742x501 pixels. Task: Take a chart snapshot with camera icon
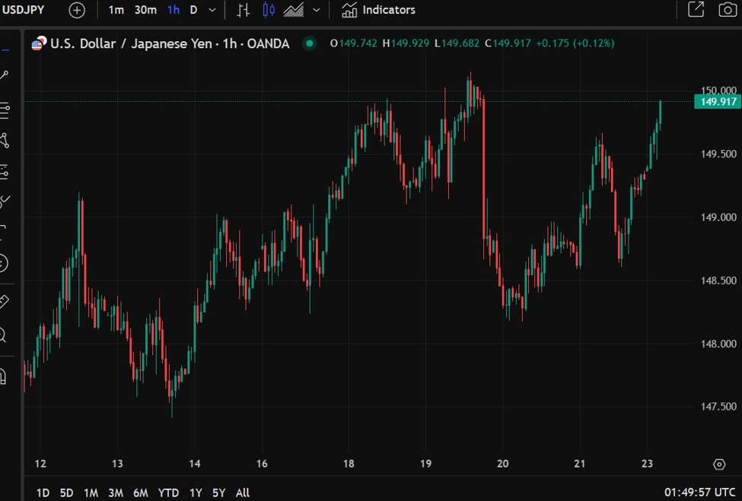click(728, 10)
